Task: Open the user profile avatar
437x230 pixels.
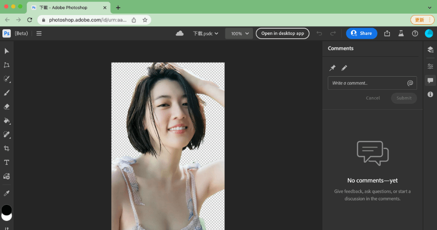Action: [x=429, y=33]
